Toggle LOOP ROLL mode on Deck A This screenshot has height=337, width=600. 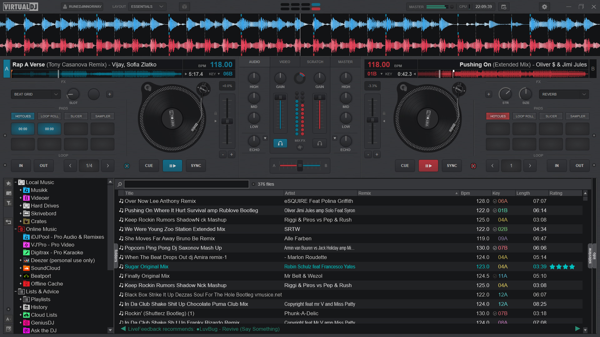coord(49,116)
